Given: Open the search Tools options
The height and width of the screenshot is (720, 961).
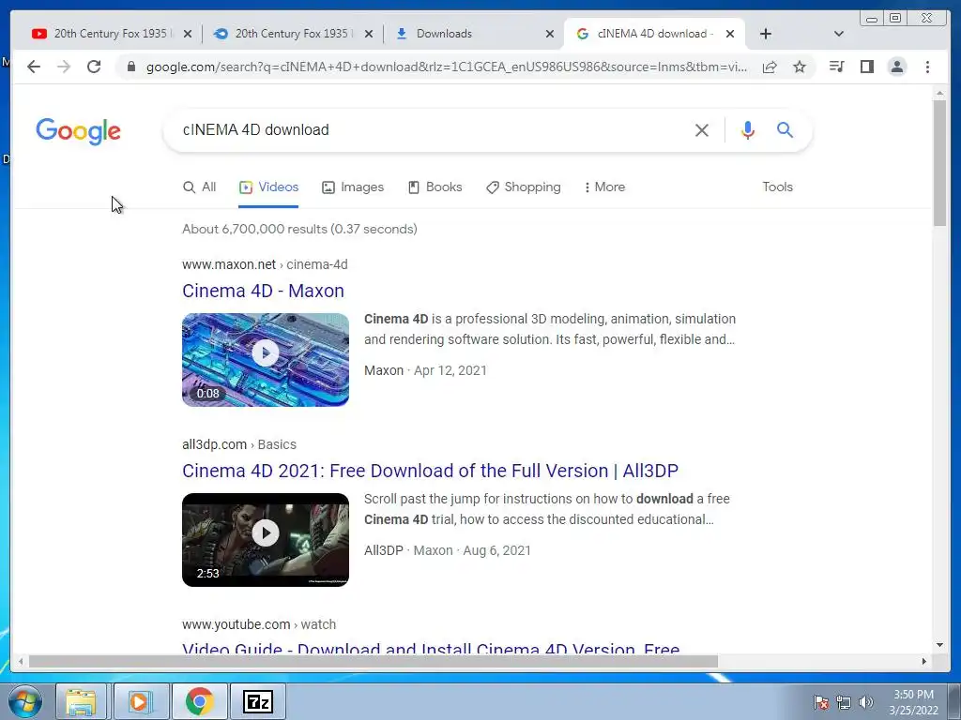Looking at the screenshot, I should click(777, 187).
